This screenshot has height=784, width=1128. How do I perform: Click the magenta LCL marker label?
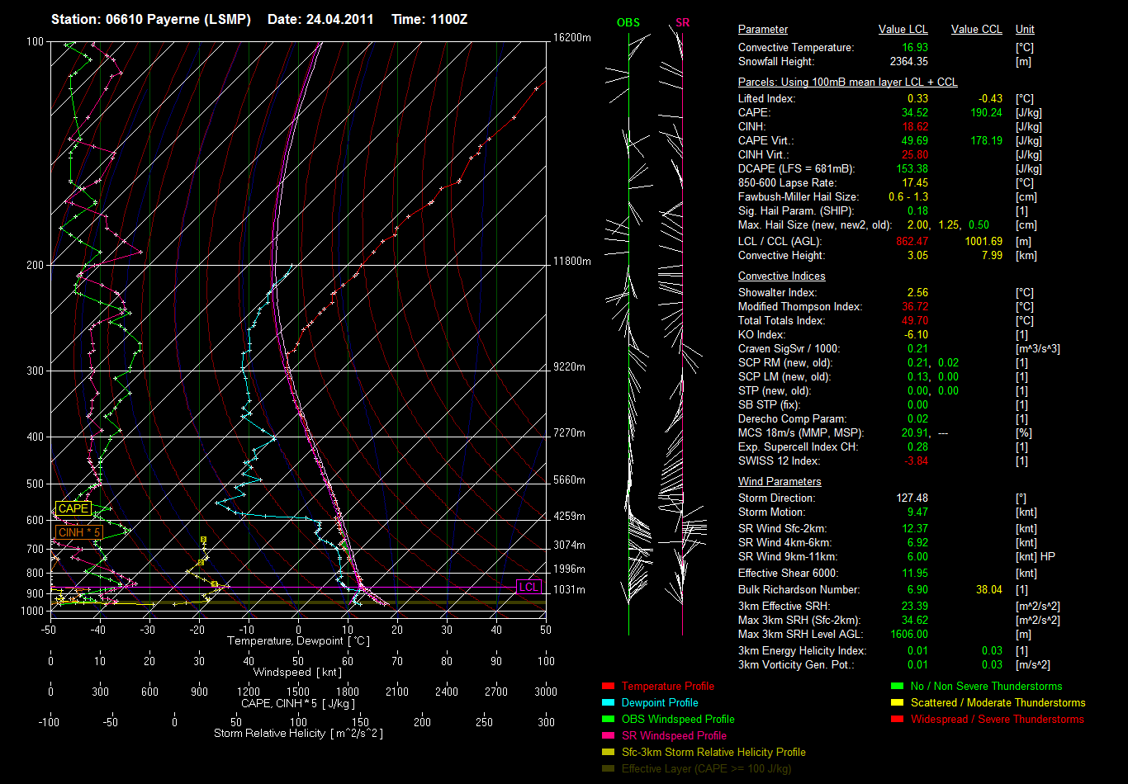pyautogui.click(x=528, y=587)
